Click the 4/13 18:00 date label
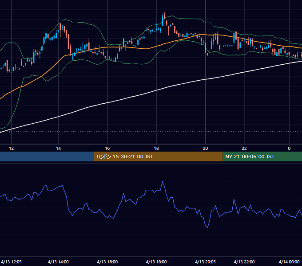 click(x=156, y=262)
